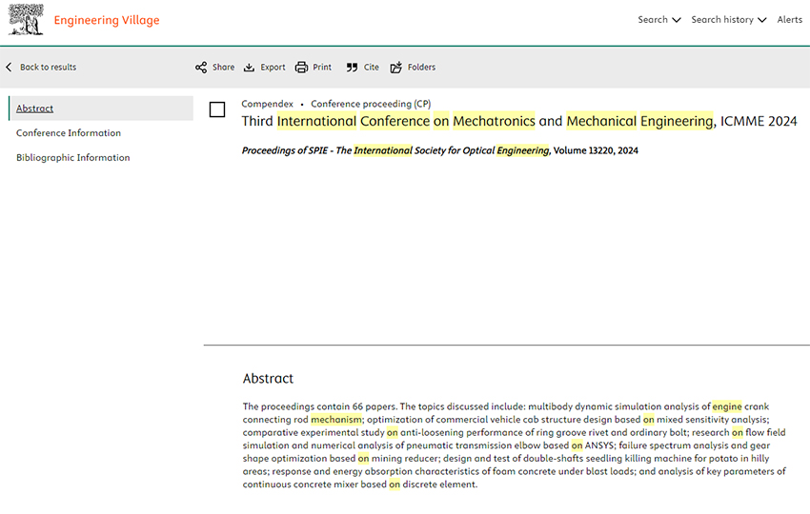Viewport: 810px width, 514px height.
Task: Click highlighted word 'engine' in abstract
Action: click(x=727, y=406)
